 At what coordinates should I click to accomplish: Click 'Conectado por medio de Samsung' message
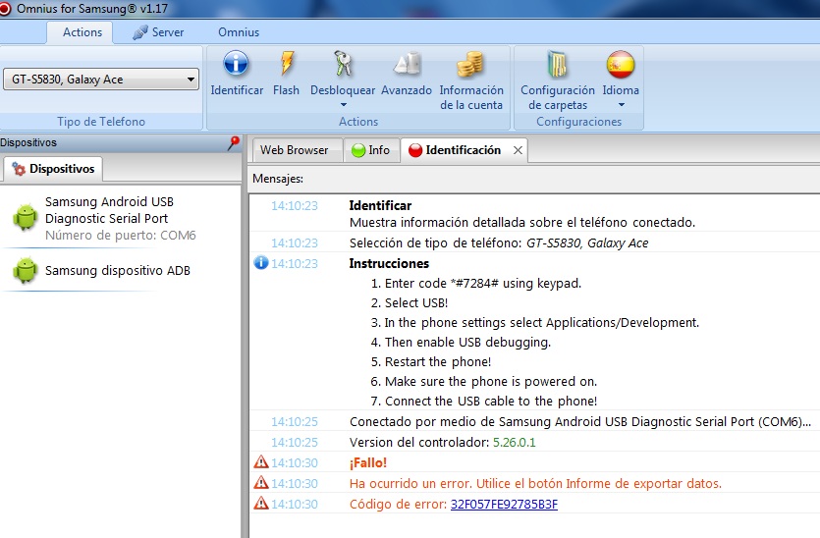pyautogui.click(x=580, y=422)
